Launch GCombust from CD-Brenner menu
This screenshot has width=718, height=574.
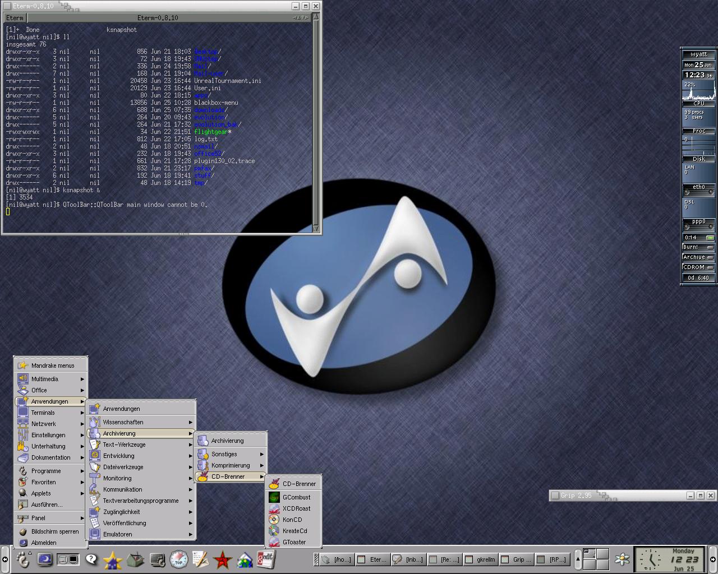tap(293, 497)
